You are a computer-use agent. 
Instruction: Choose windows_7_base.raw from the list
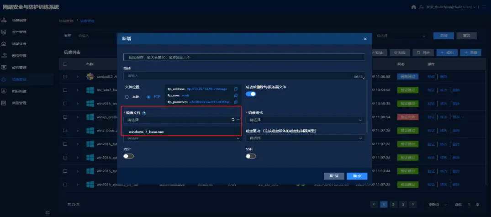pyautogui.click(x=146, y=132)
